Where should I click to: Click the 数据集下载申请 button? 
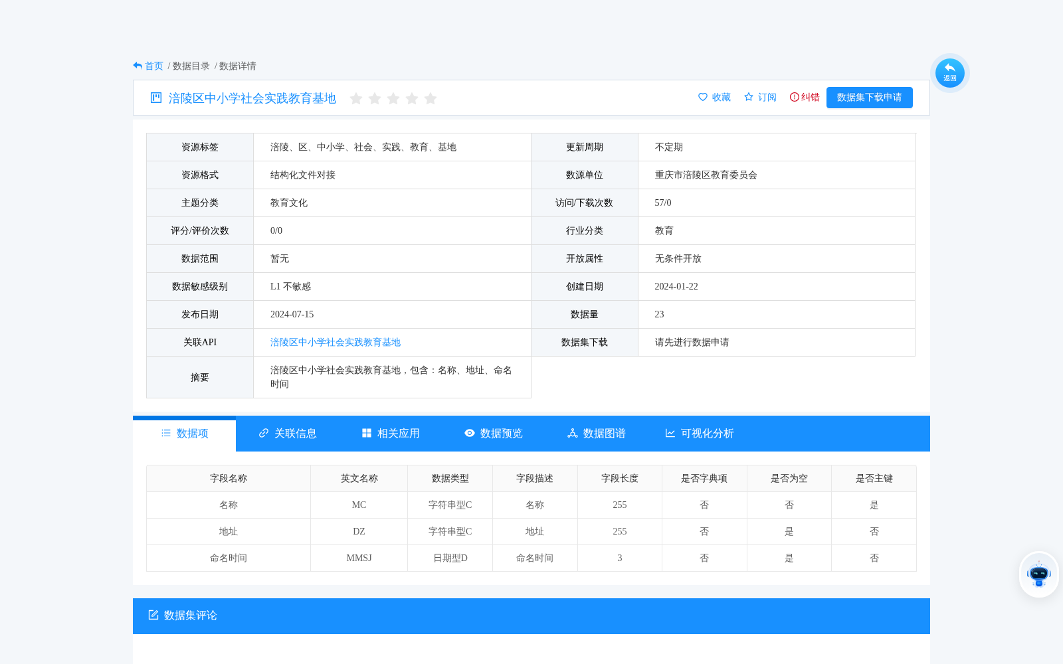point(870,98)
